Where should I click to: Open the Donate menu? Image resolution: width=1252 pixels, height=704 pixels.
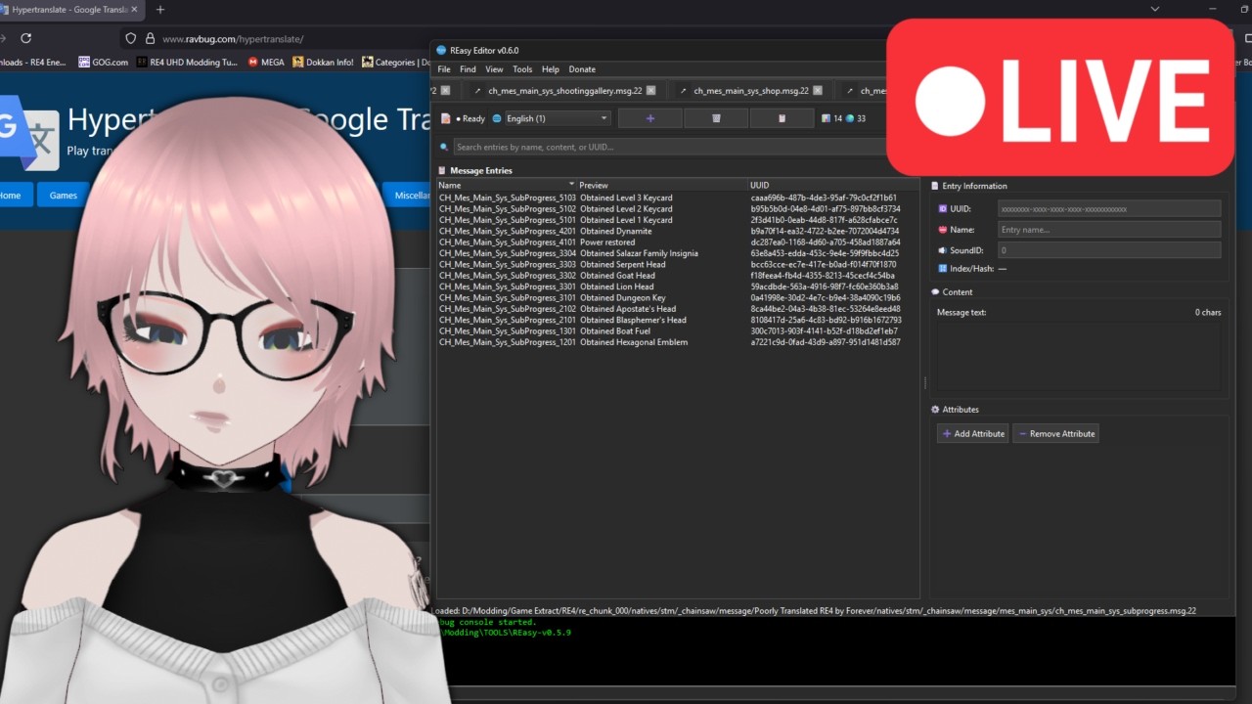[x=582, y=69]
